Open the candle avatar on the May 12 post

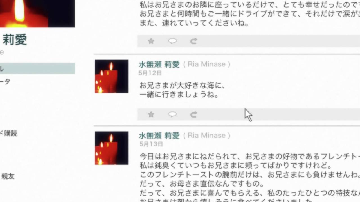pyautogui.click(x=112, y=76)
